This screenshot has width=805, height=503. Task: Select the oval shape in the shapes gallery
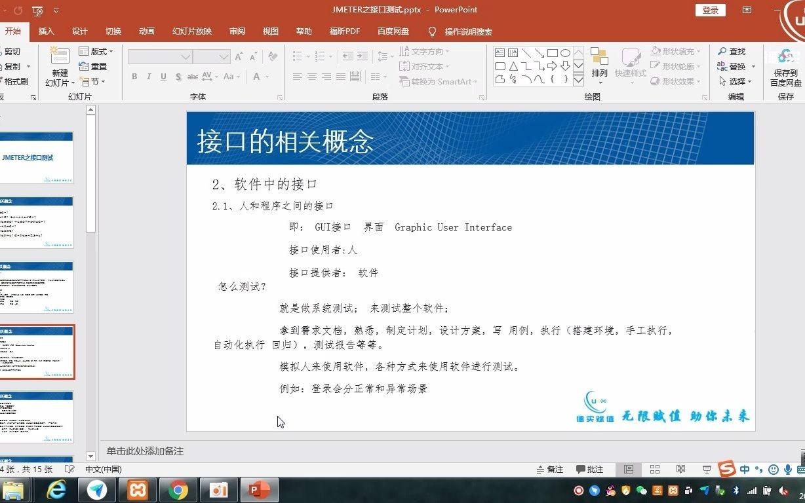(566, 52)
